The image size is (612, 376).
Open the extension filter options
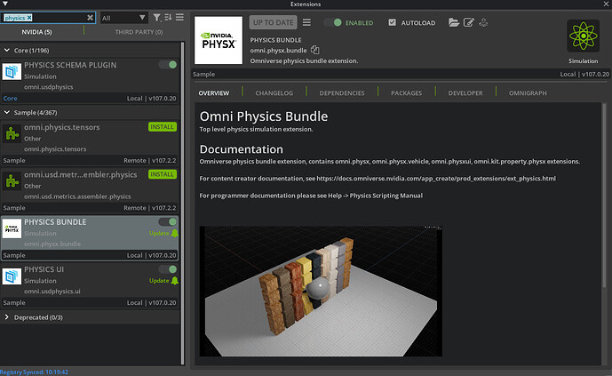[157, 17]
